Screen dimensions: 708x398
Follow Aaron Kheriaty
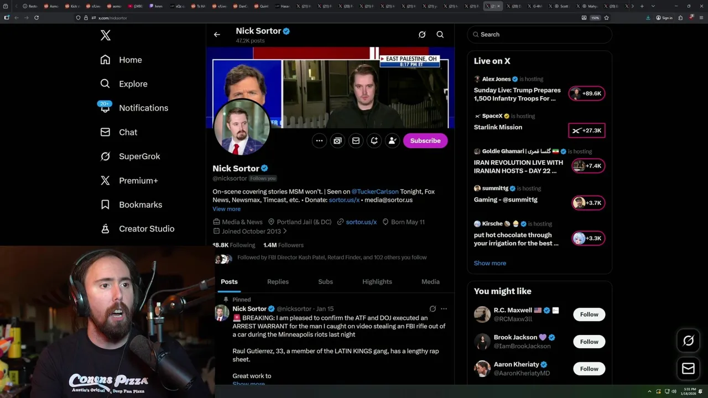(589, 369)
